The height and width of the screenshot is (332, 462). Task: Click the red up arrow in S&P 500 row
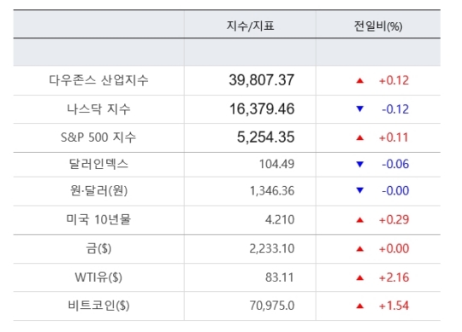(x=359, y=137)
